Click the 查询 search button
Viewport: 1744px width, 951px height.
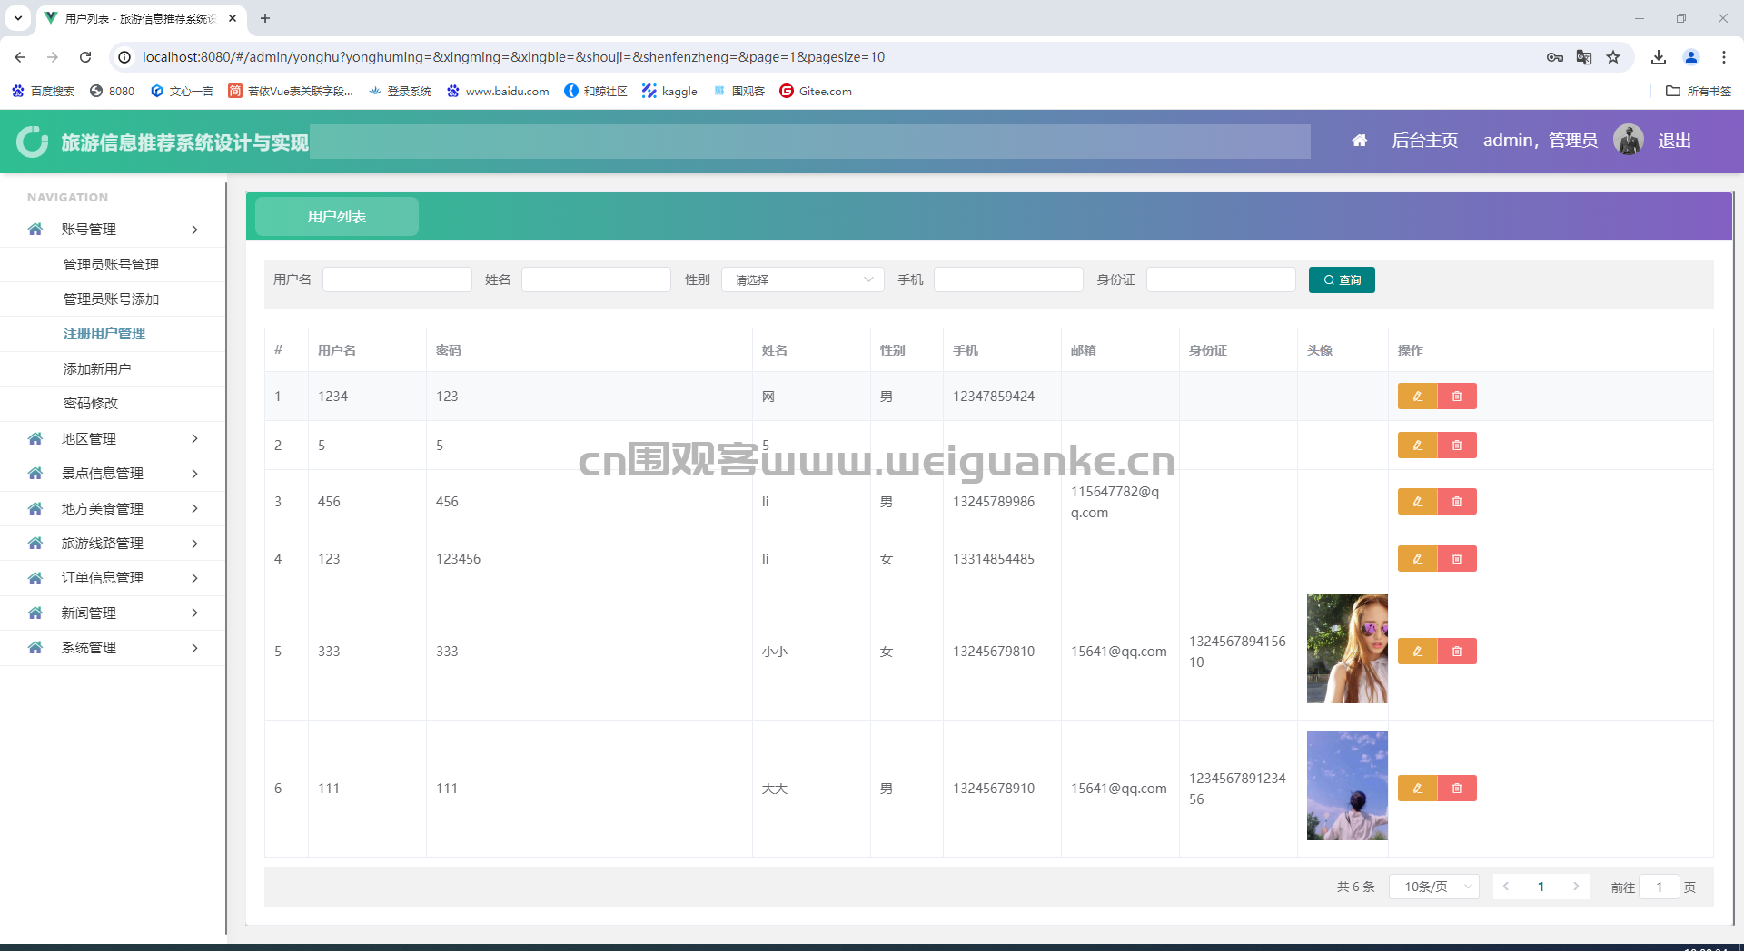click(1342, 280)
